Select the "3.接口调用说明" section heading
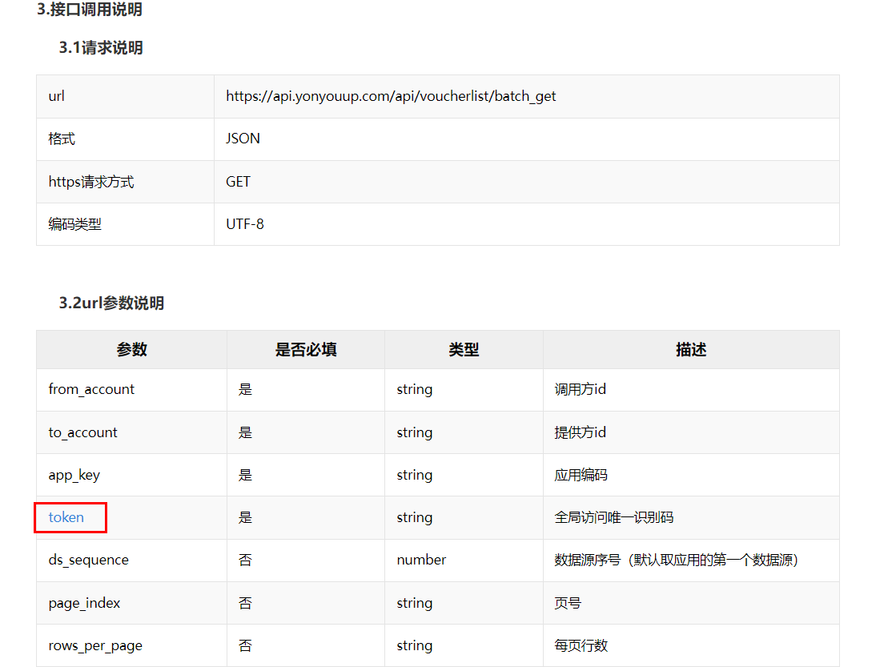 click(x=90, y=10)
